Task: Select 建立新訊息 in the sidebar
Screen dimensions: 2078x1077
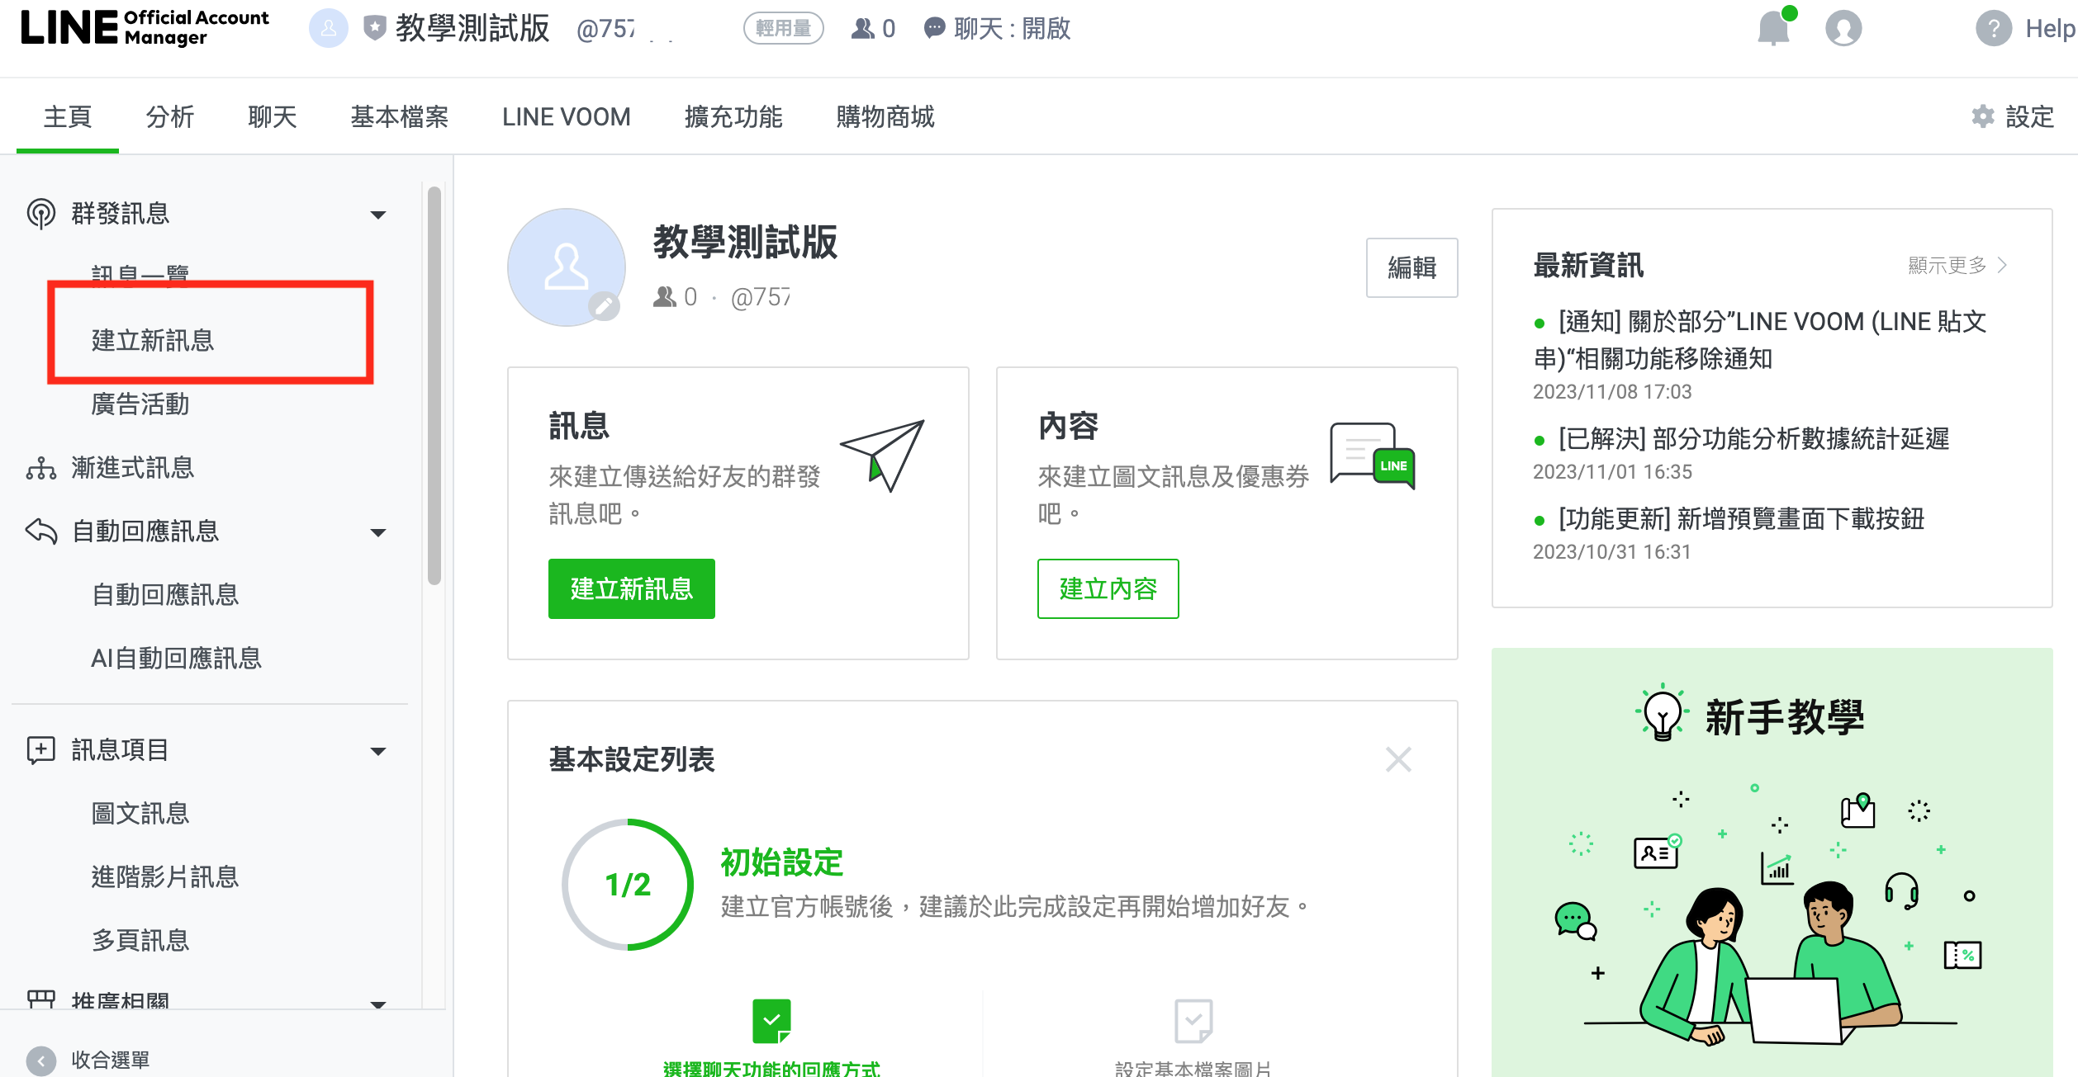Action: coord(153,340)
